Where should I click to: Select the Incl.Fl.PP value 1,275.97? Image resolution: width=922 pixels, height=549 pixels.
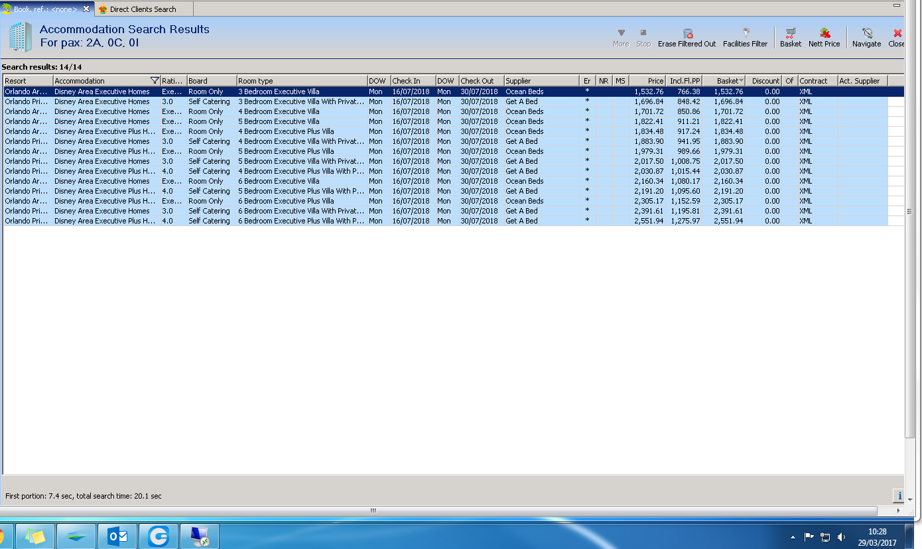coord(685,221)
